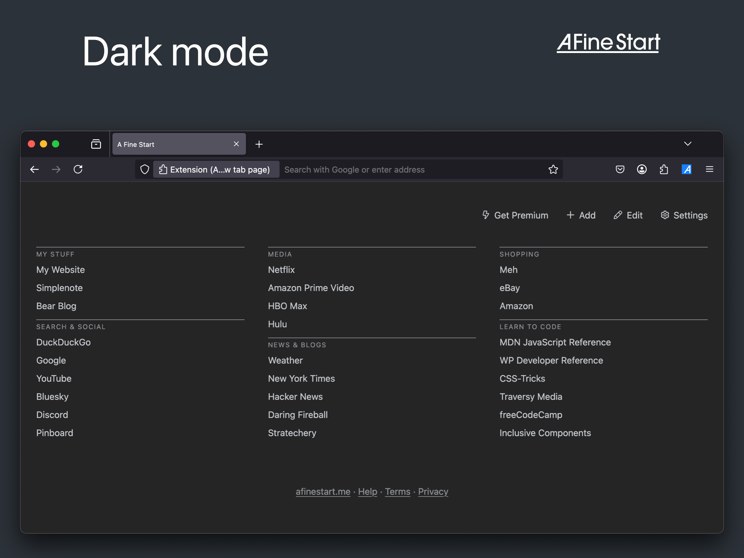Screen dimensions: 744x558
Task: Close the A Fine Start tab
Action: 236,144
